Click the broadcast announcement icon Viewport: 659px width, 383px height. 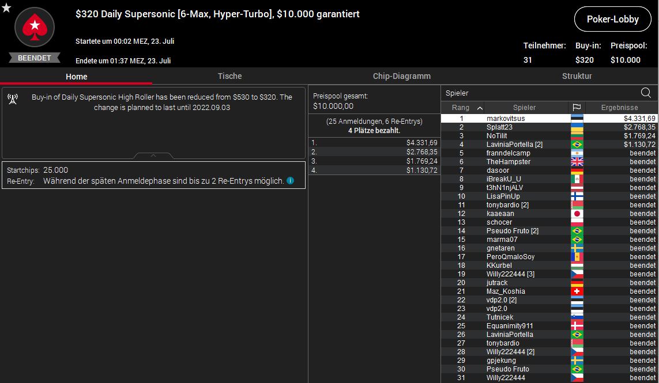(x=13, y=99)
